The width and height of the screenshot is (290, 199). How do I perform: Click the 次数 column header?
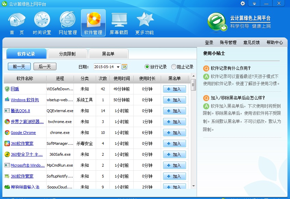click(103, 78)
